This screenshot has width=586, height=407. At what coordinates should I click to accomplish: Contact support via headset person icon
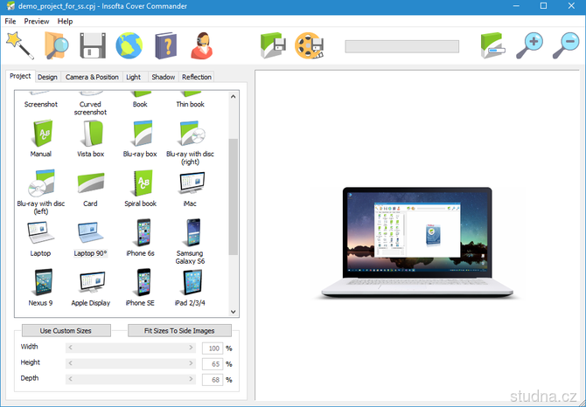(x=202, y=45)
